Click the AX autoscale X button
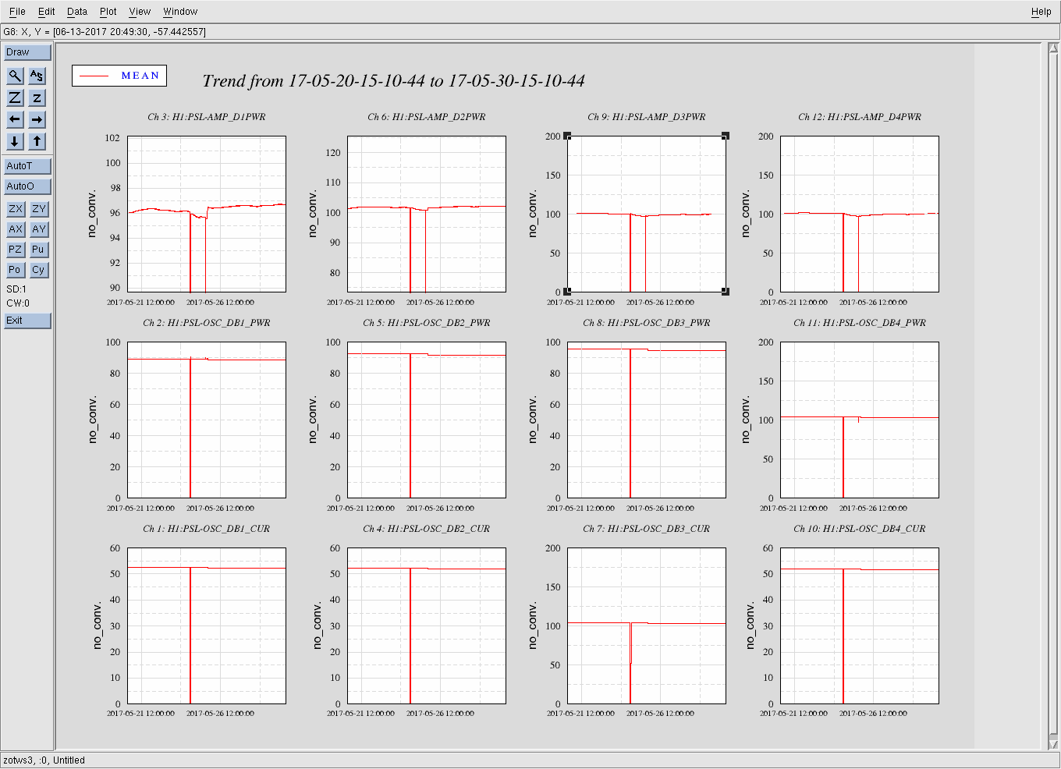Image resolution: width=1061 pixels, height=769 pixels. (x=15, y=229)
